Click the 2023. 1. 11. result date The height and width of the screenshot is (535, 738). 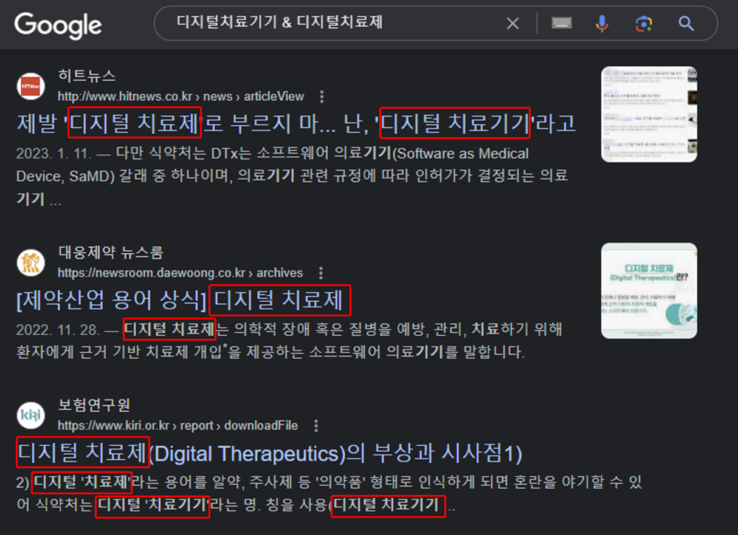pyautogui.click(x=53, y=154)
